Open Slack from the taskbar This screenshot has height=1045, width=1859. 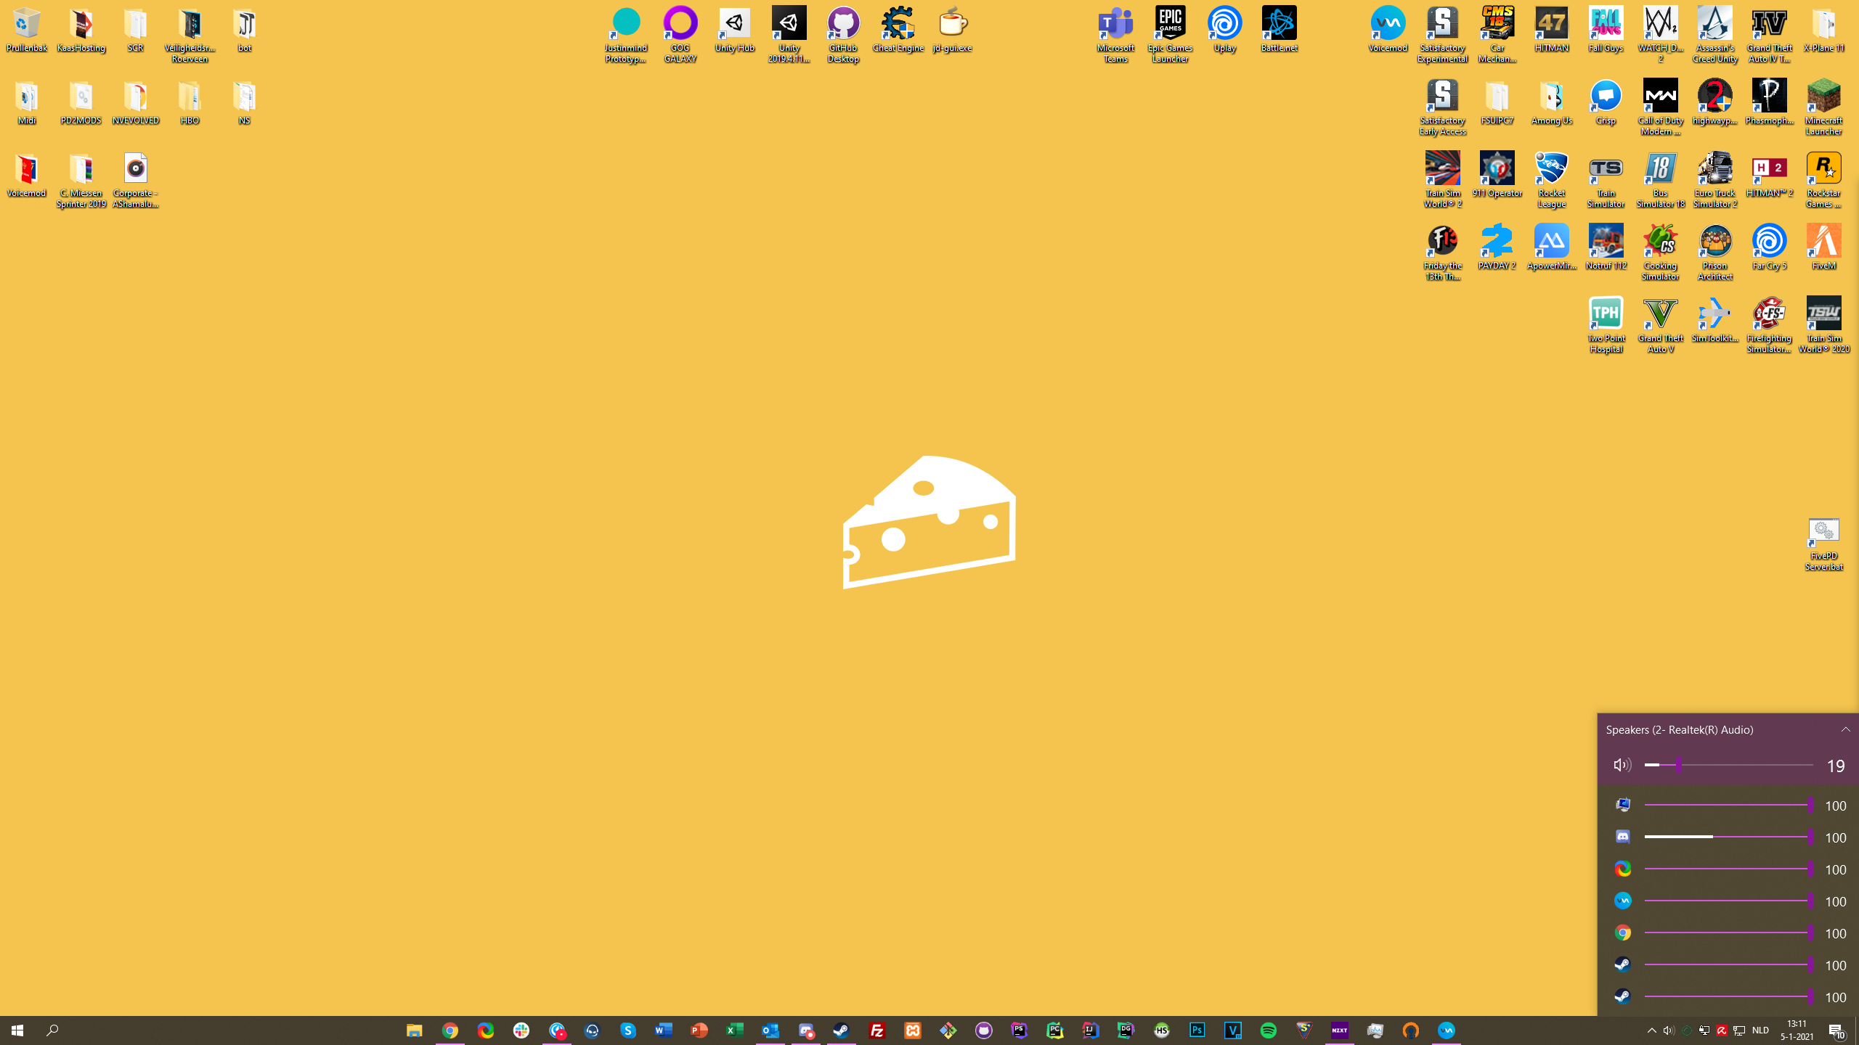click(x=521, y=1030)
